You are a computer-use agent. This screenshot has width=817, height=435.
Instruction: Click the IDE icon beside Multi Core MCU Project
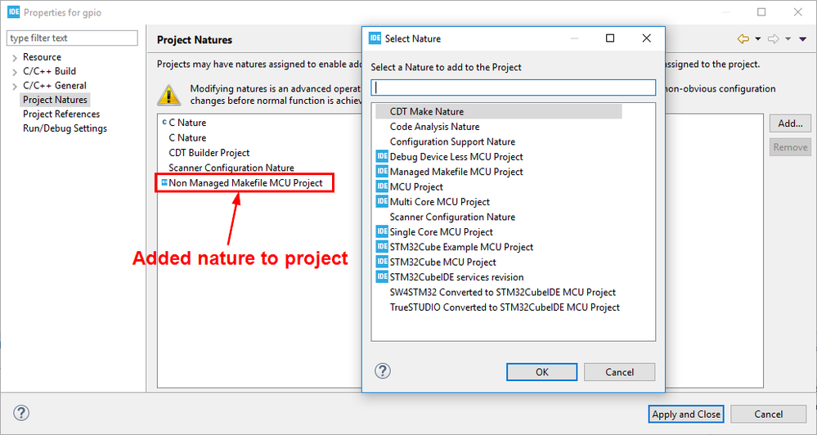coord(382,202)
